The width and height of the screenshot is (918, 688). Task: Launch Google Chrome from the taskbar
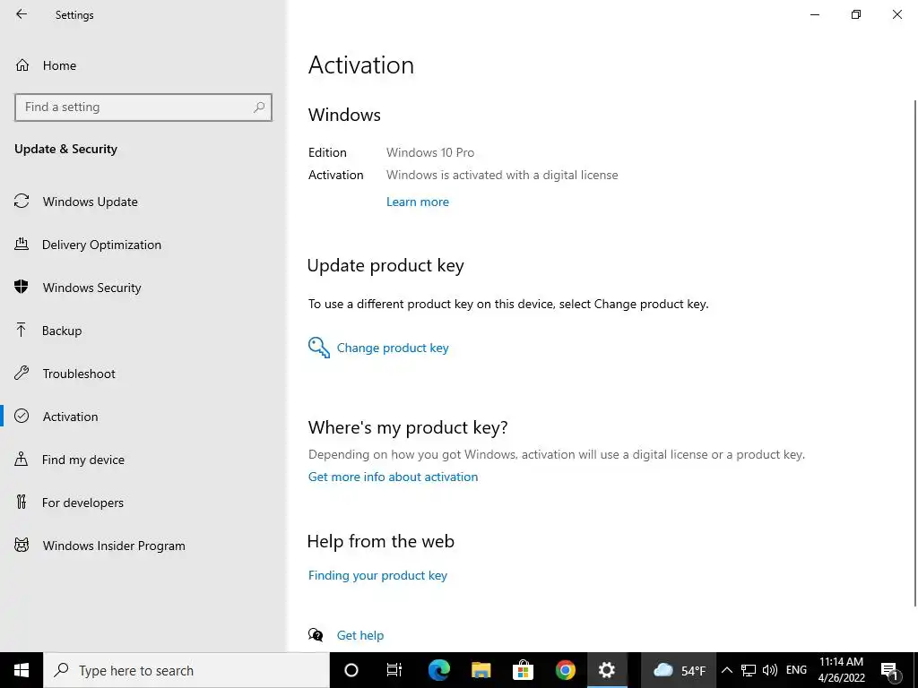pos(565,670)
